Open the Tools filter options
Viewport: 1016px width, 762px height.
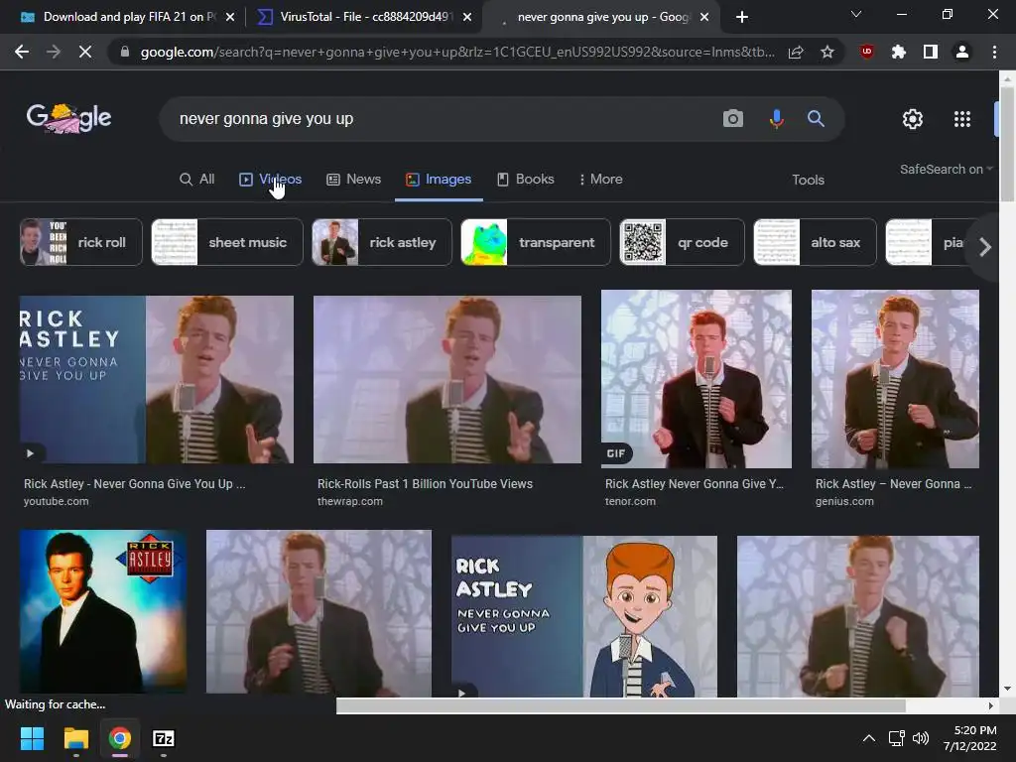click(808, 180)
